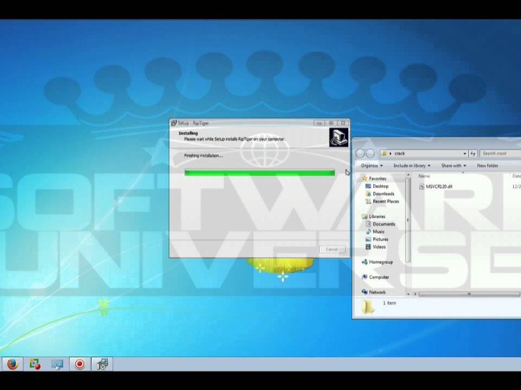Select Documents library in sidebar

click(x=384, y=224)
